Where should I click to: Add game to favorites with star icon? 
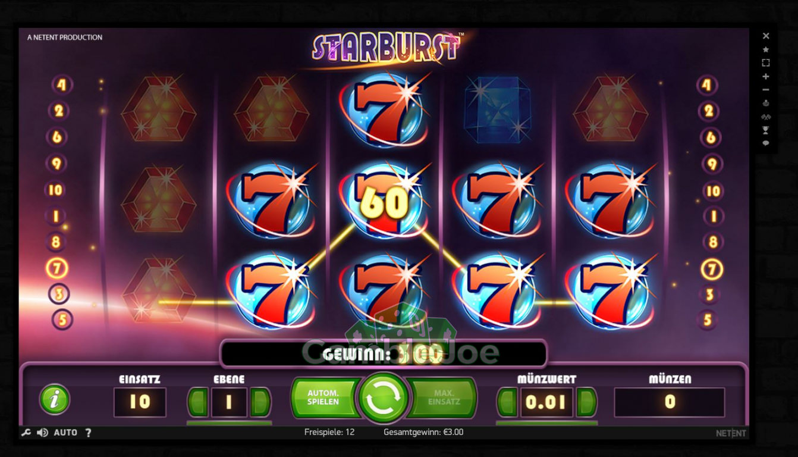tap(766, 49)
